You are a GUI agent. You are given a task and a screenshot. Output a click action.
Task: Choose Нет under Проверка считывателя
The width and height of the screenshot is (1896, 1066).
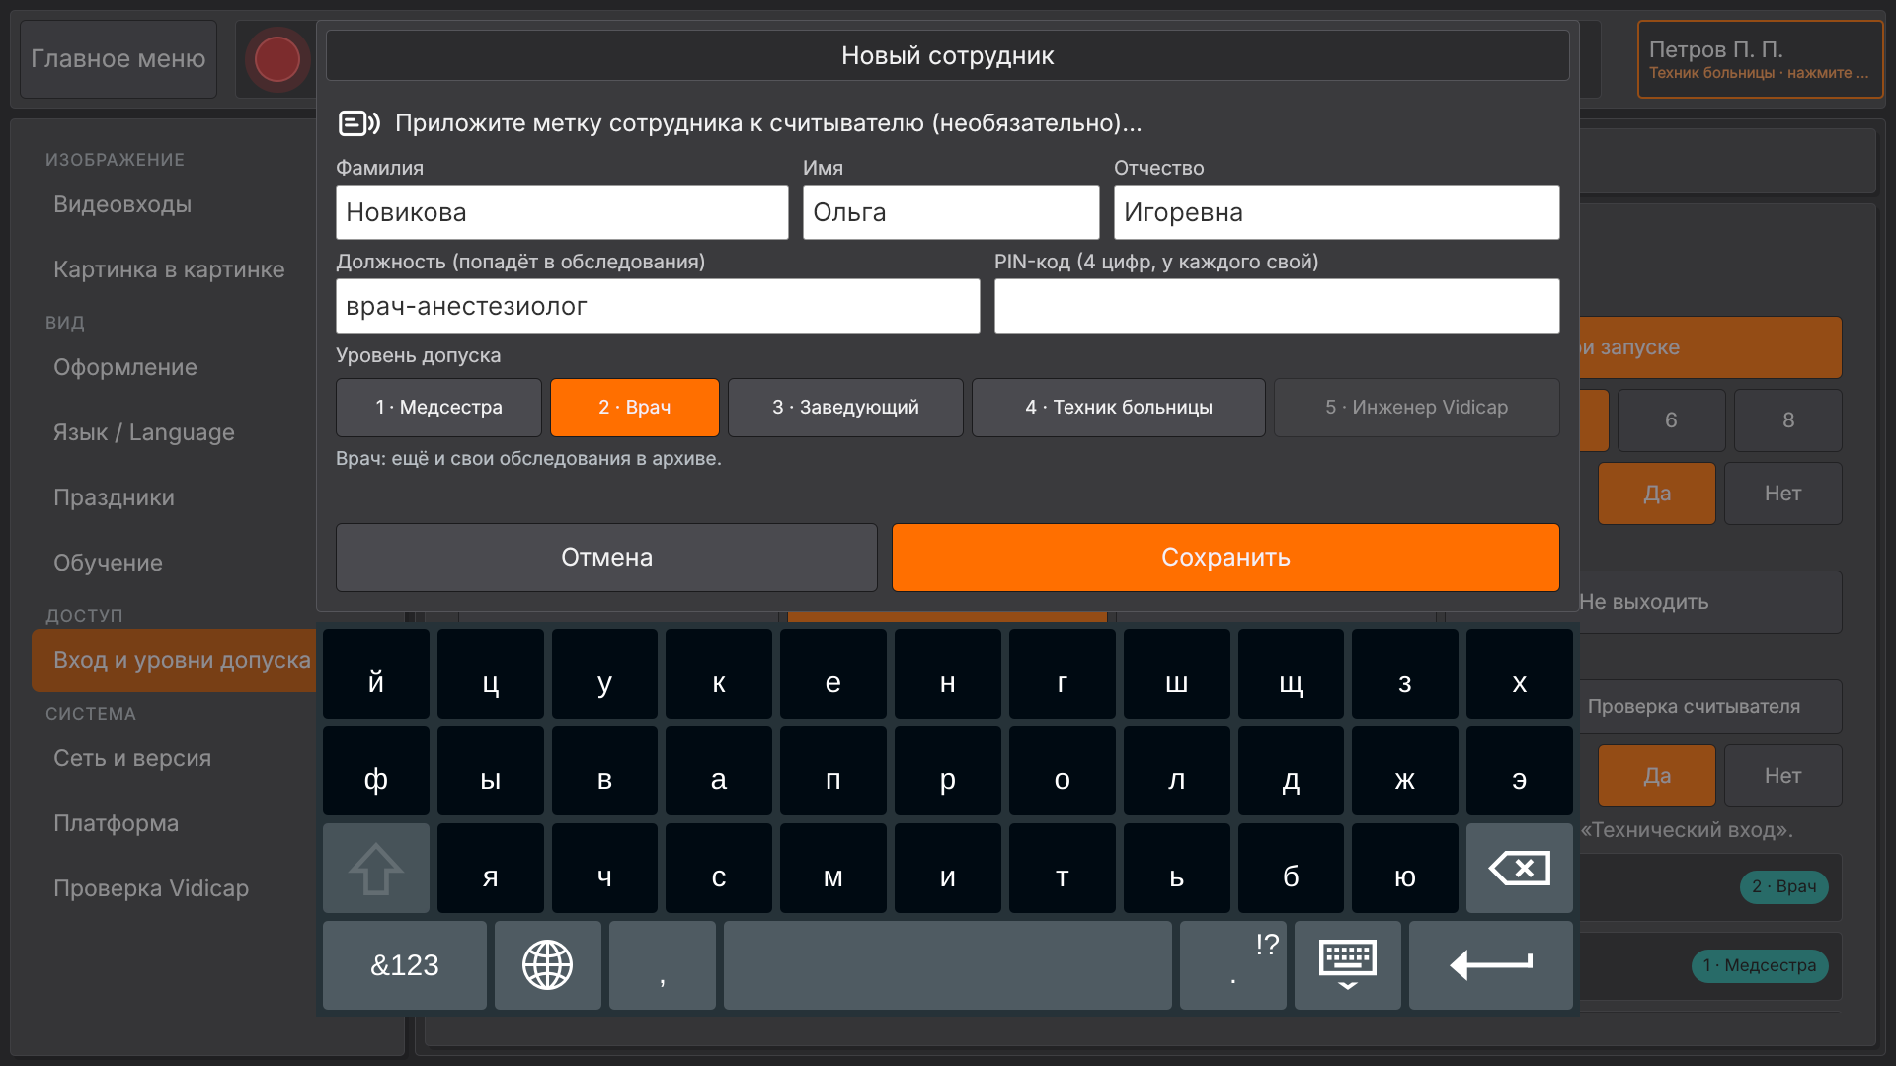(x=1783, y=776)
